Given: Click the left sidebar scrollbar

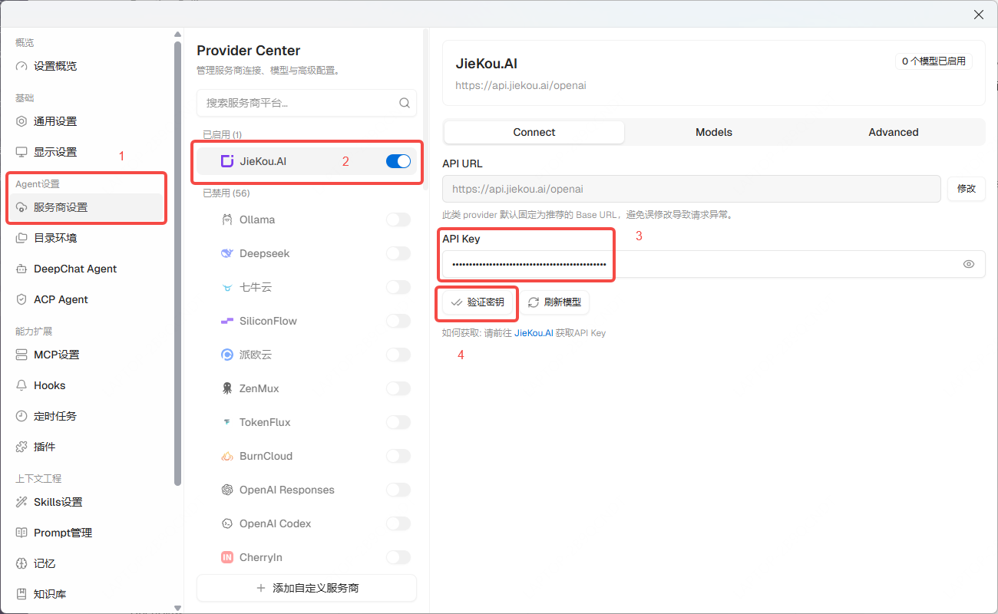Looking at the screenshot, I should [178, 262].
